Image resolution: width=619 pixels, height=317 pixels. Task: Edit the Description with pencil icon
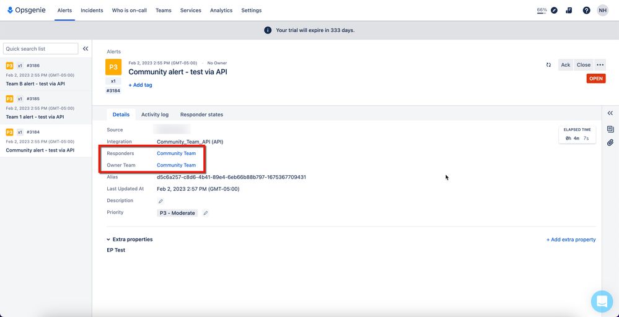tap(160, 201)
